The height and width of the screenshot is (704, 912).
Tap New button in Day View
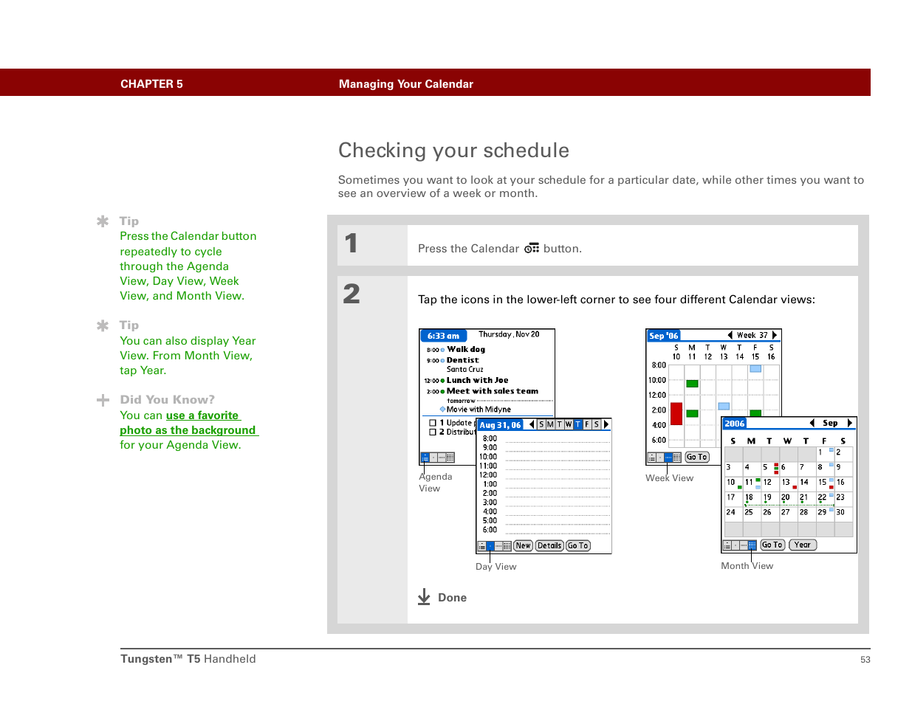click(523, 546)
